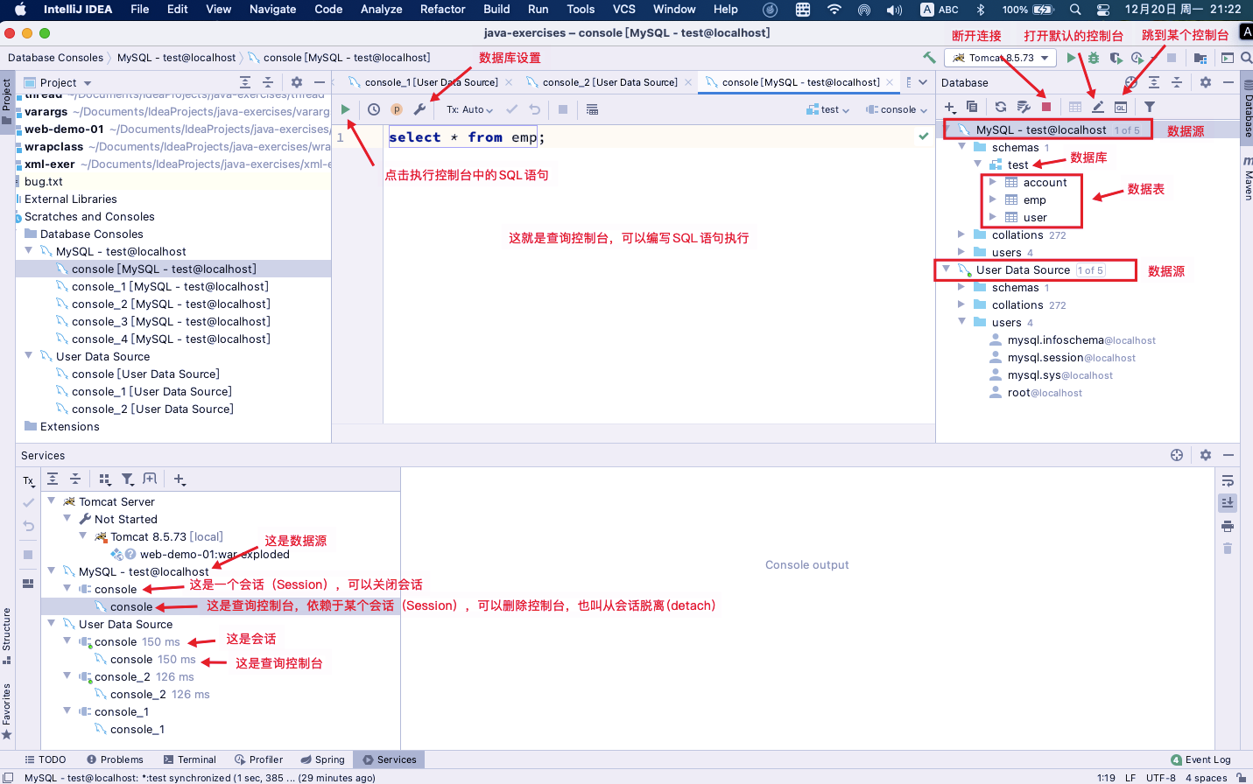Click the orange view parameters icon
The image size is (1253, 784).
pyautogui.click(x=397, y=109)
